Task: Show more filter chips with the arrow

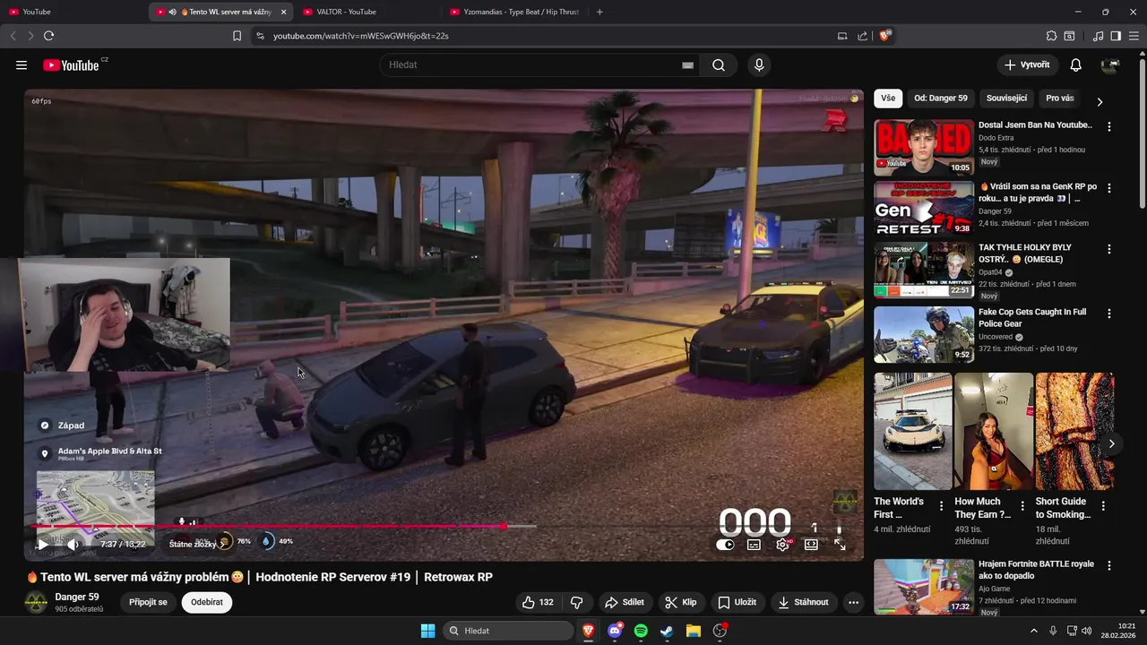Action: [x=1100, y=101]
